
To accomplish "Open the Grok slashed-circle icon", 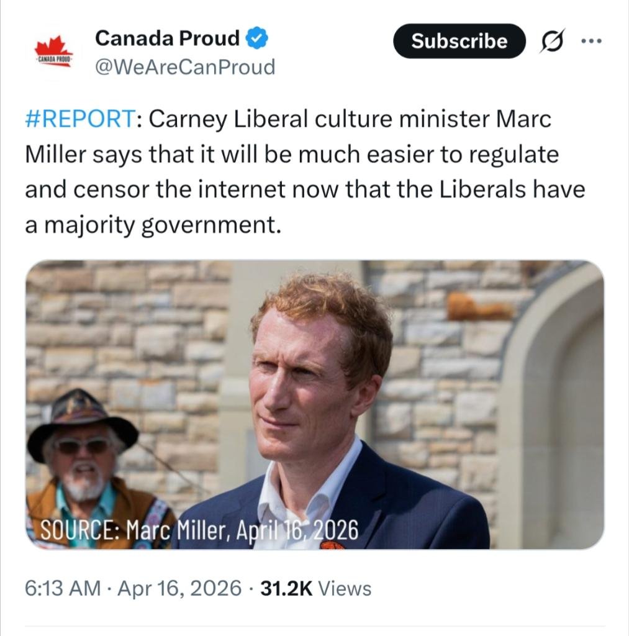I will (x=550, y=42).
